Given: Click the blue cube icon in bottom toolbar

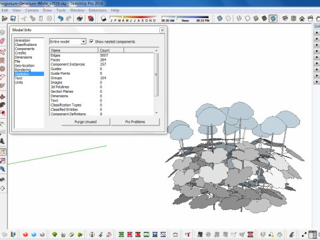Looking at the screenshot, I should (34, 234).
